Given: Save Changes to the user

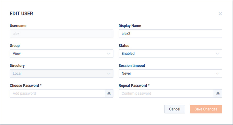Looking at the screenshot, I should coord(206,109).
